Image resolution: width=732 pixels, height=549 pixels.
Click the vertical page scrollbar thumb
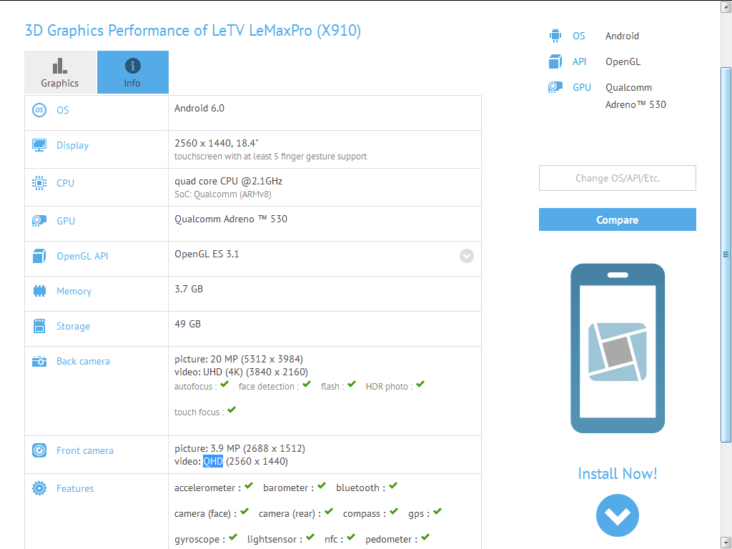click(x=726, y=254)
